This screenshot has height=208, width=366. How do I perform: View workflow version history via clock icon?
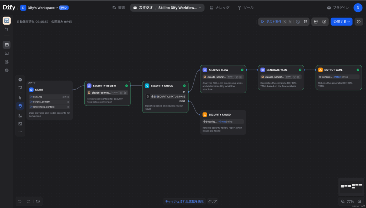358,21
